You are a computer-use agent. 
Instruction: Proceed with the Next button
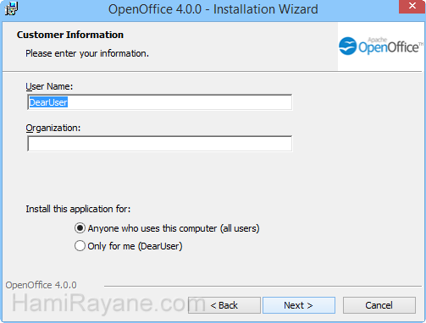(x=299, y=305)
